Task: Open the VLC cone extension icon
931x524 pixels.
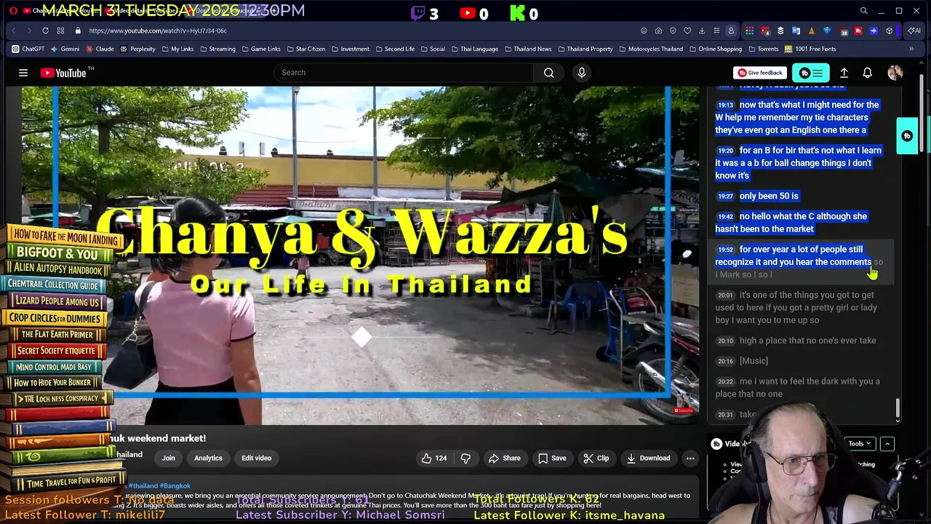Action: coord(812,31)
